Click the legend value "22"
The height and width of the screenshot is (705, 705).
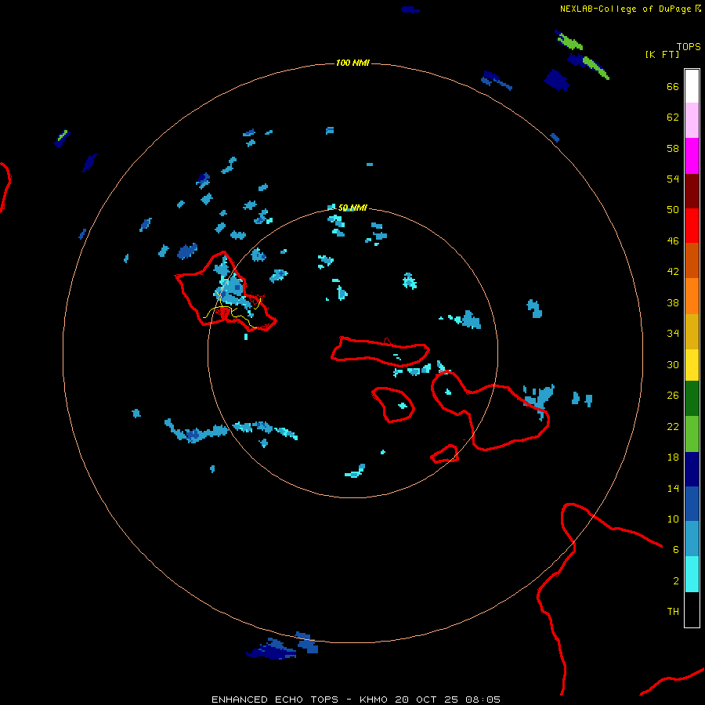pos(673,427)
